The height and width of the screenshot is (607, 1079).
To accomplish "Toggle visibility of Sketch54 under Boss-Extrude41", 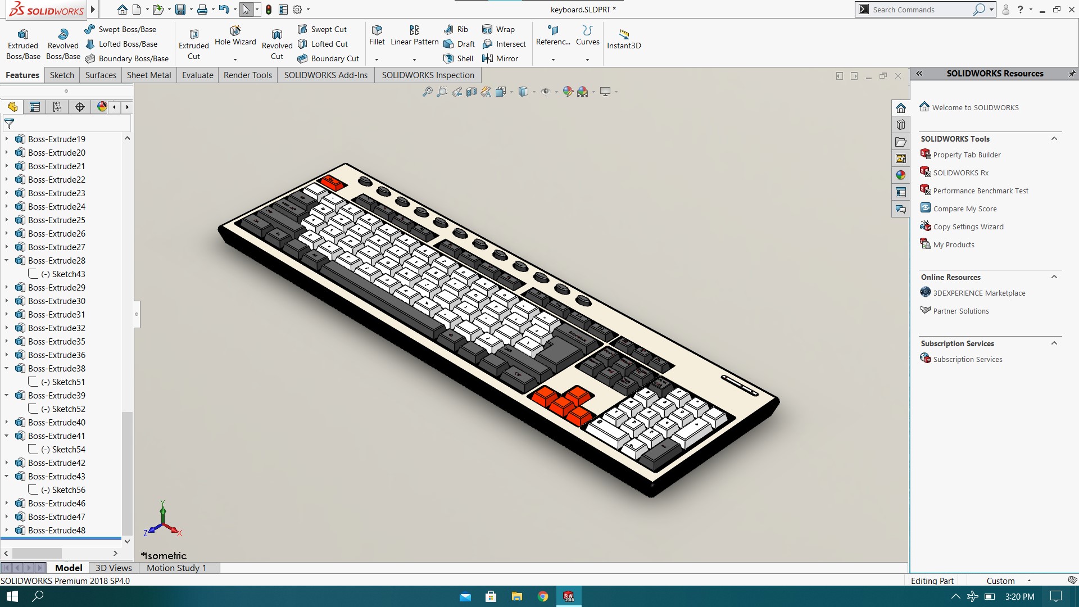I will (x=32, y=449).
